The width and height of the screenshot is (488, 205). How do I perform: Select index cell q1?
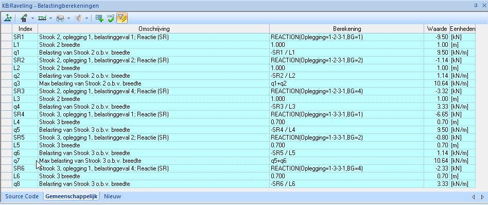click(25, 53)
